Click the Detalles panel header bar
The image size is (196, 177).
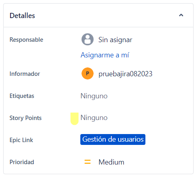pos(98,15)
